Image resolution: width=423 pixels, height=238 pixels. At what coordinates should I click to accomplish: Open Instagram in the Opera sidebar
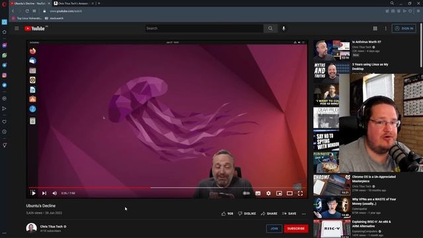tap(5, 75)
